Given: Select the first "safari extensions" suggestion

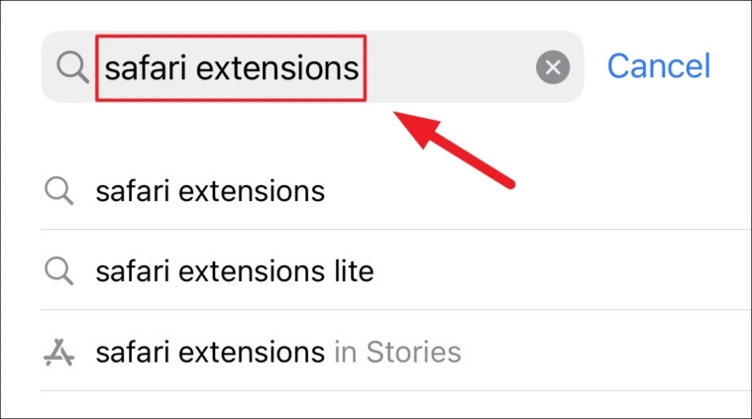Looking at the screenshot, I should point(210,191).
